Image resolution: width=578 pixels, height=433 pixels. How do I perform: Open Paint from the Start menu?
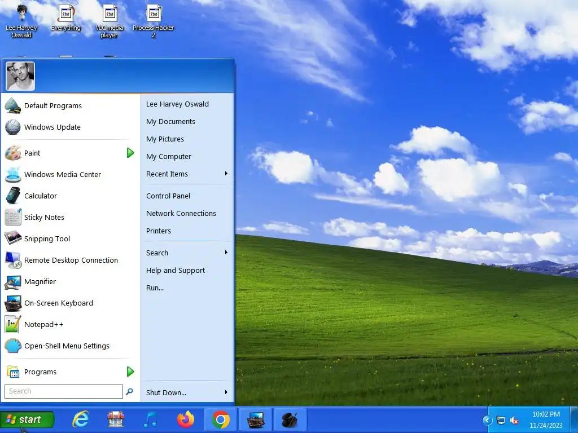pos(63,153)
